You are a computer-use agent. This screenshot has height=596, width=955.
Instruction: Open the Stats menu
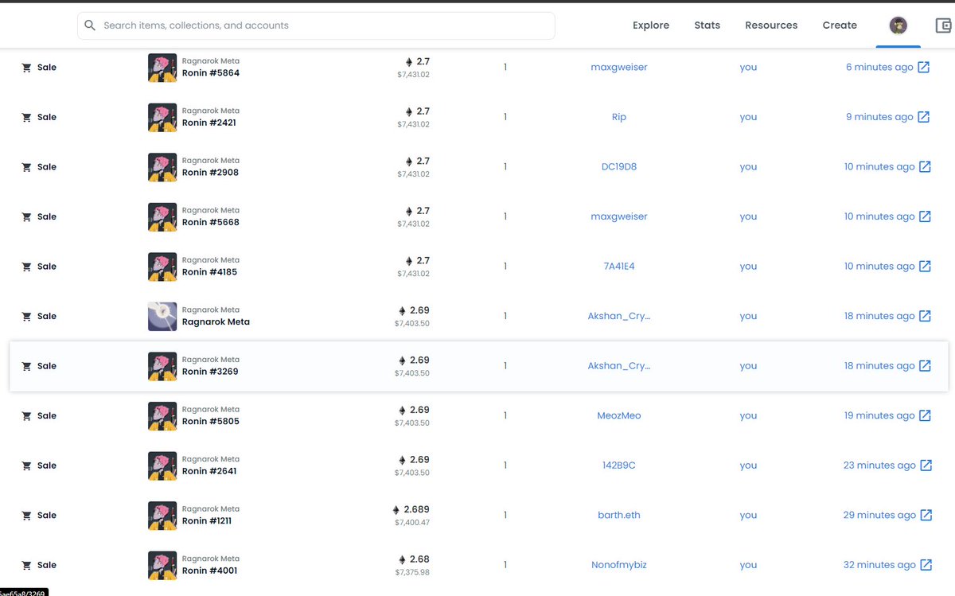(707, 25)
